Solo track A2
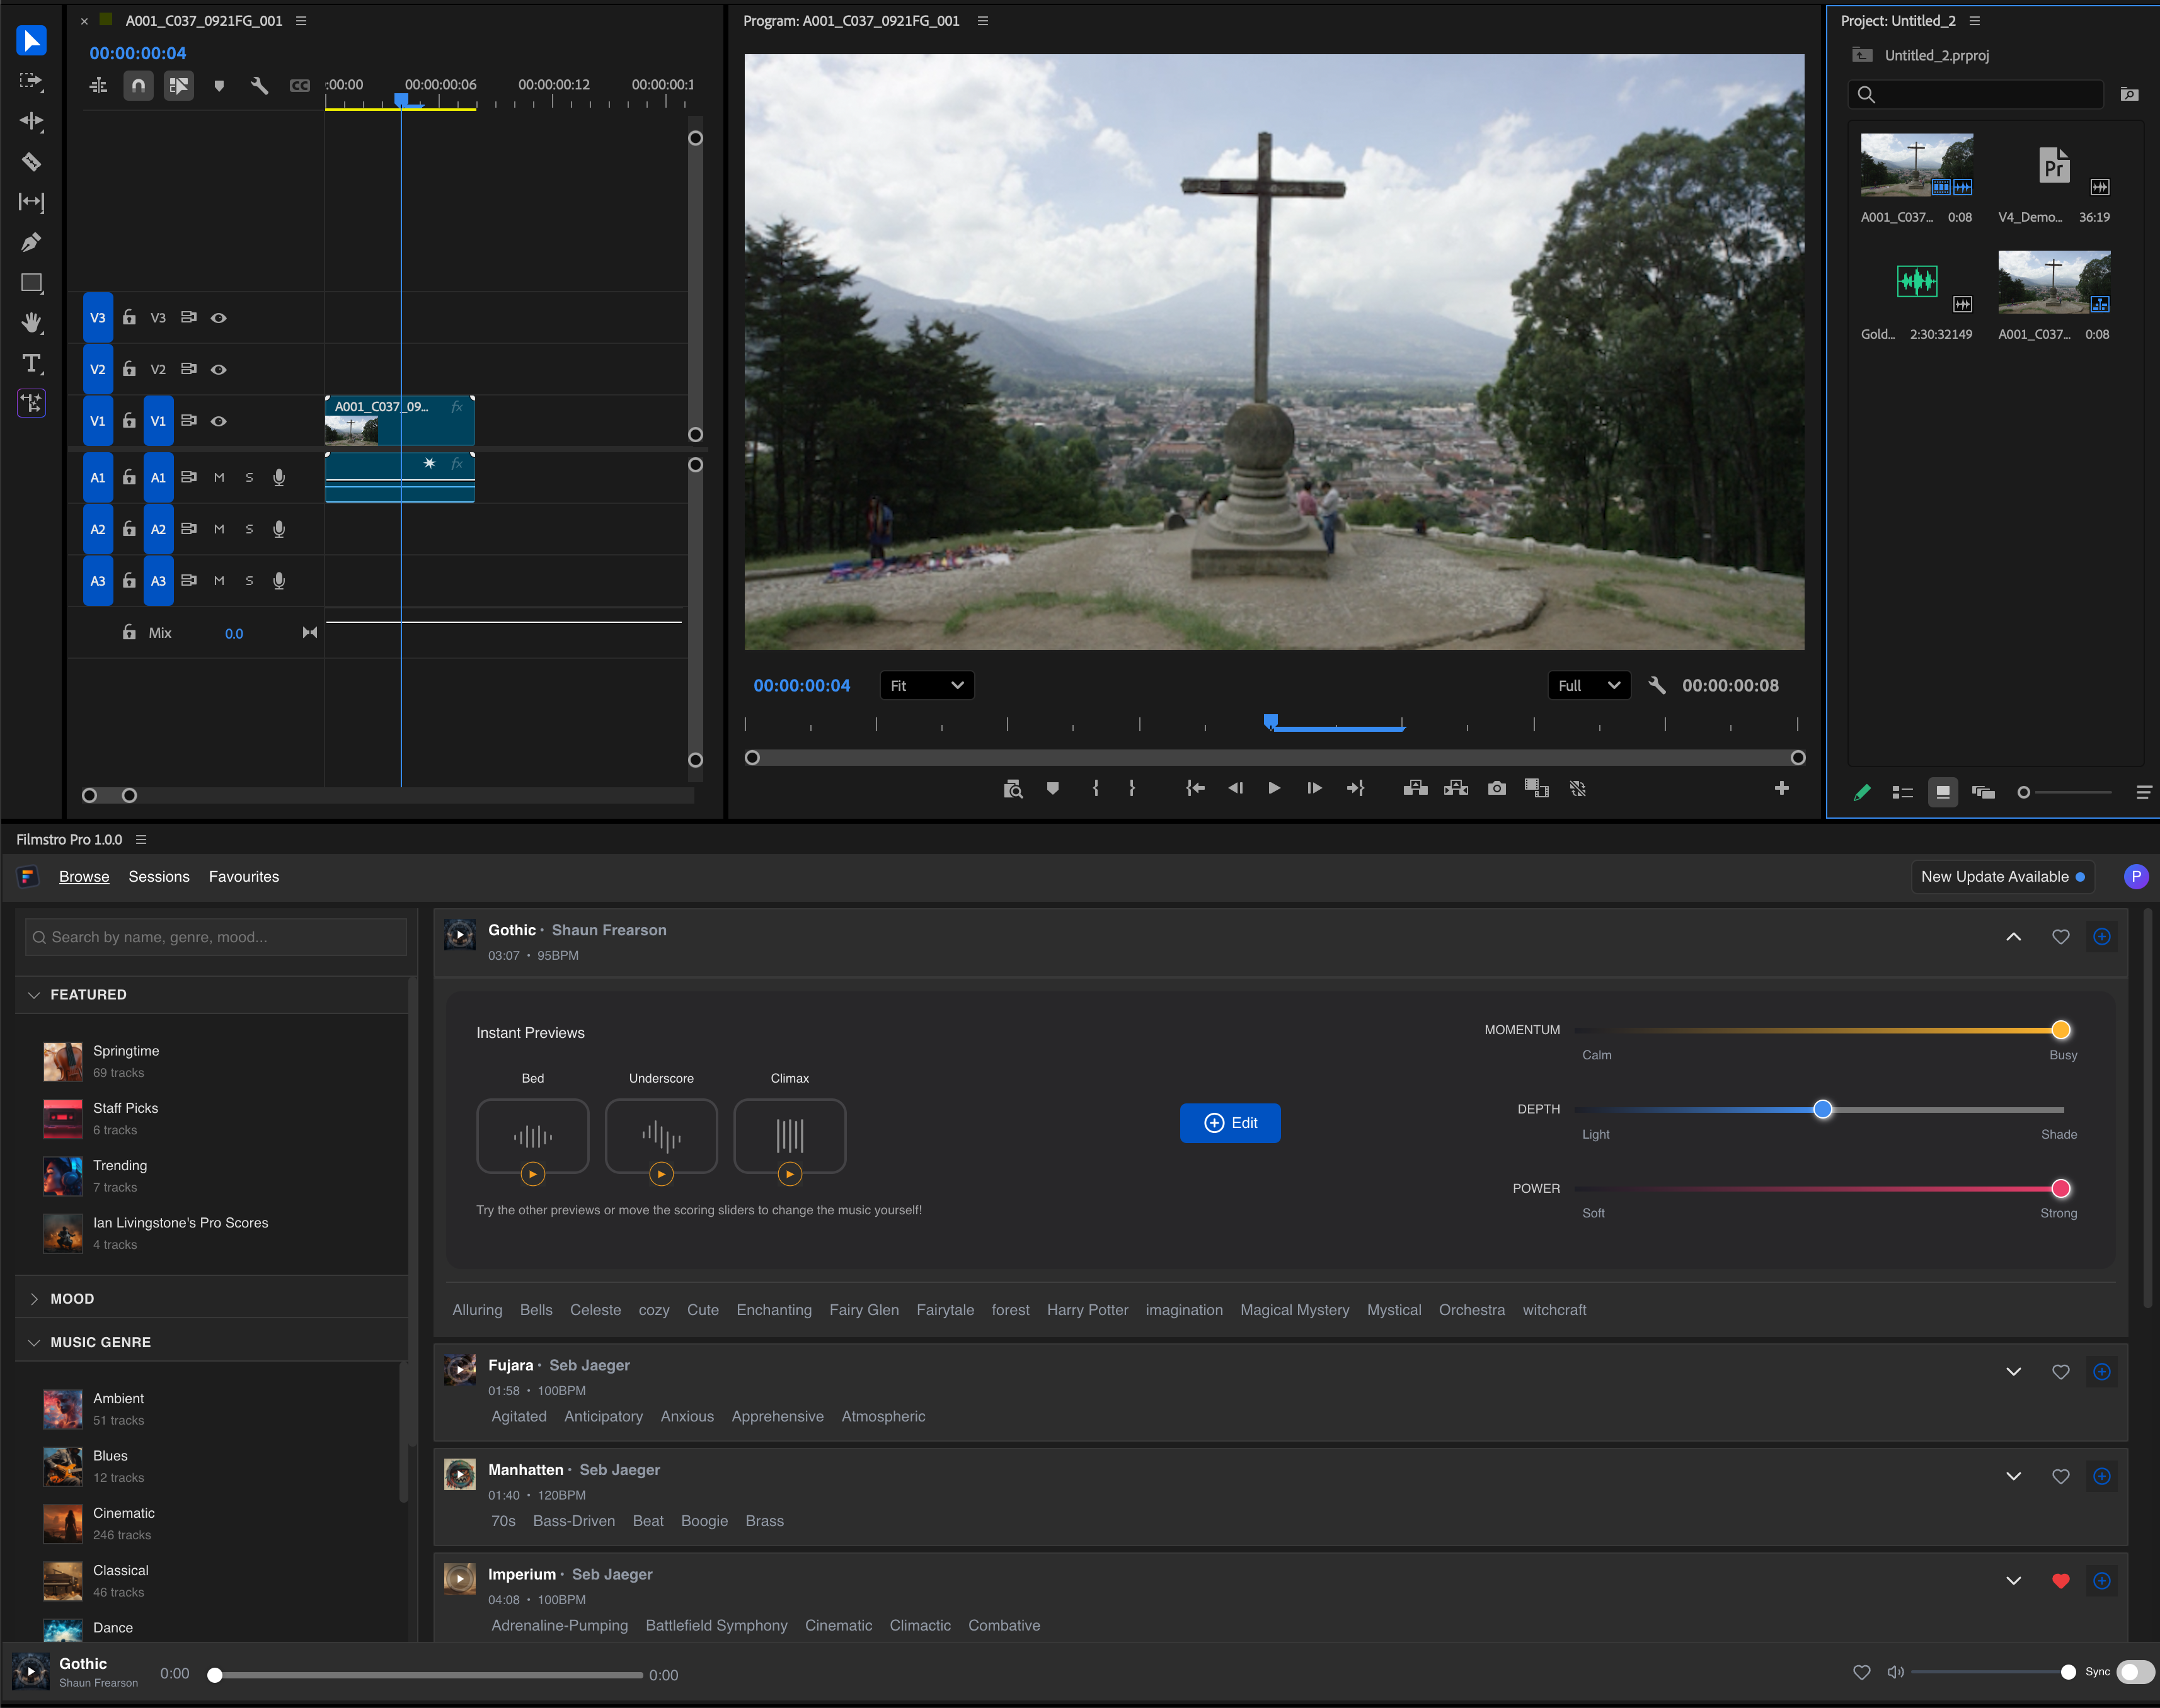The width and height of the screenshot is (2160, 1708). [x=249, y=529]
